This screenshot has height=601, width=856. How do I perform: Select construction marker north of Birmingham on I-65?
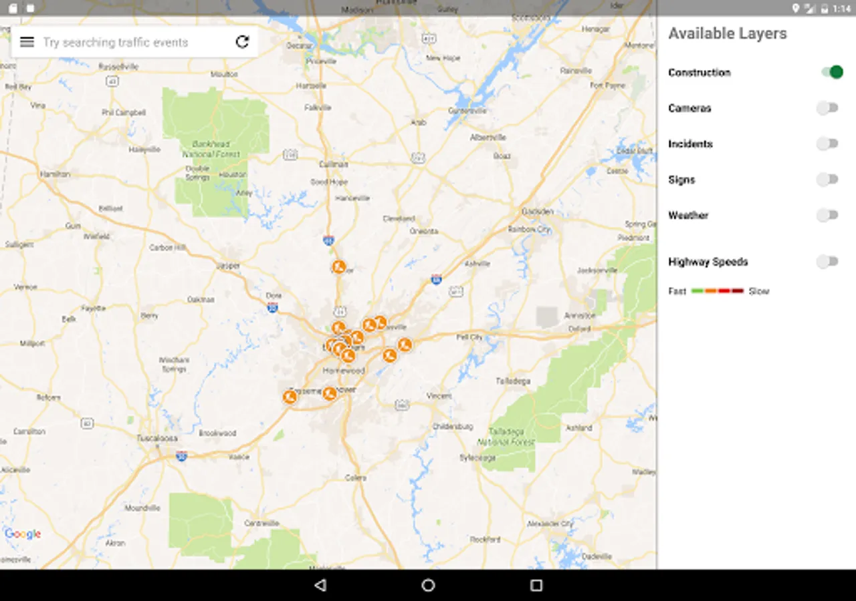coord(339,267)
